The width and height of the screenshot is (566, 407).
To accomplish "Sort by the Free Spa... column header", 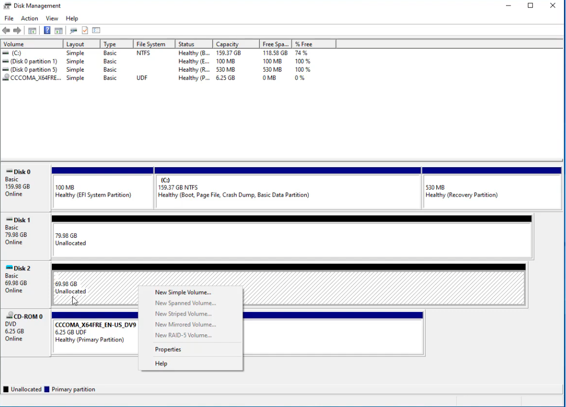I will (x=276, y=44).
